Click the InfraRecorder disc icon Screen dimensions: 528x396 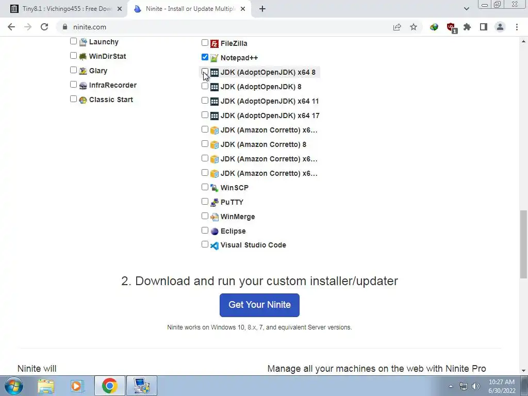(x=83, y=86)
